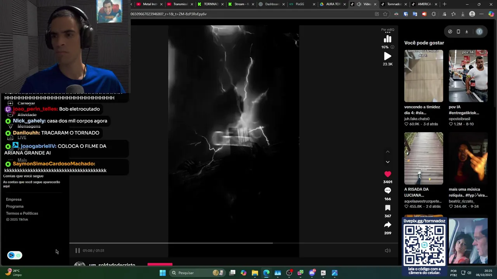Screen dimensions: 497x279
Task: Open the comments with the speech bubble icon
Action: coord(388,191)
